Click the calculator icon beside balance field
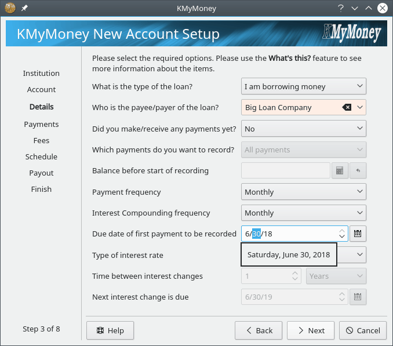Viewport: 393px width, 346px height. click(x=340, y=170)
